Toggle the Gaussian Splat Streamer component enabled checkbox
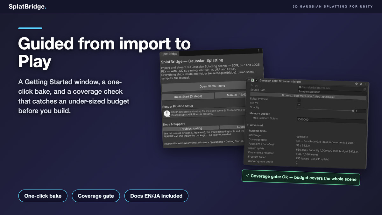 257,80
